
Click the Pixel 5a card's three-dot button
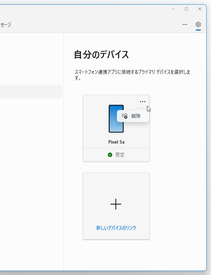click(x=143, y=102)
